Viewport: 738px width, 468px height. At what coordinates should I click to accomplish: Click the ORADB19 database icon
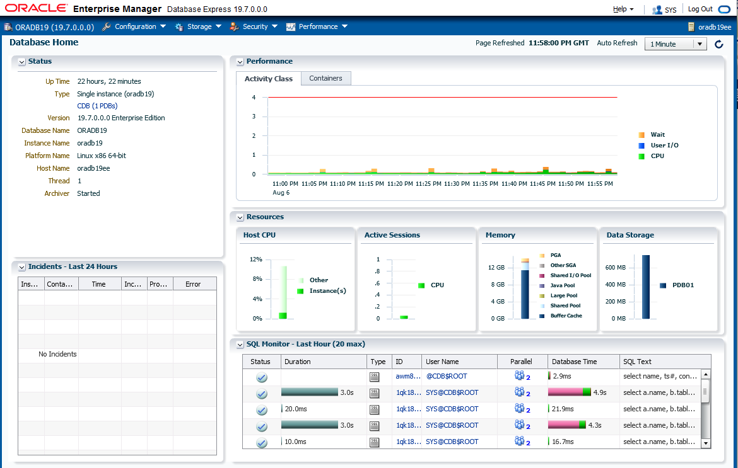coord(8,26)
